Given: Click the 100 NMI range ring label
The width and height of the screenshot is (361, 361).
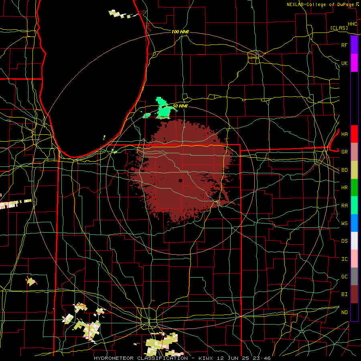Looking at the screenshot, I should click(180, 32).
